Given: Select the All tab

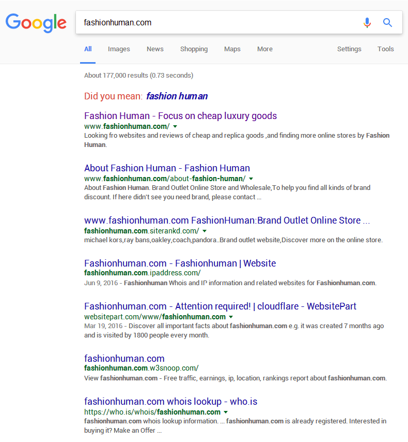Looking at the screenshot, I should pyautogui.click(x=88, y=49).
